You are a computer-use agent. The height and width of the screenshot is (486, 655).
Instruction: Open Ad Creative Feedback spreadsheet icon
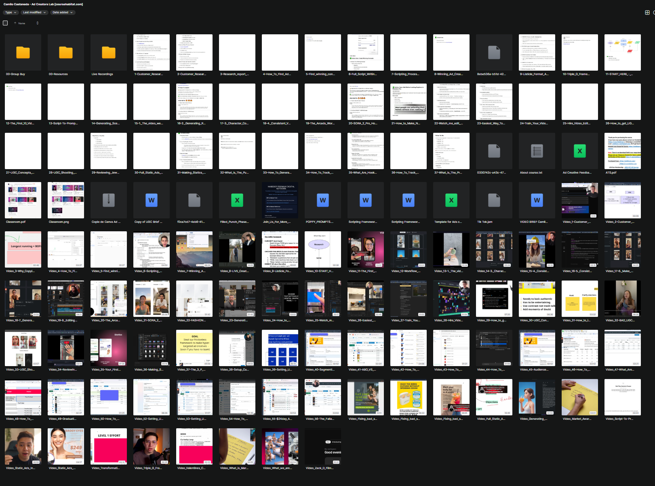pyautogui.click(x=580, y=151)
